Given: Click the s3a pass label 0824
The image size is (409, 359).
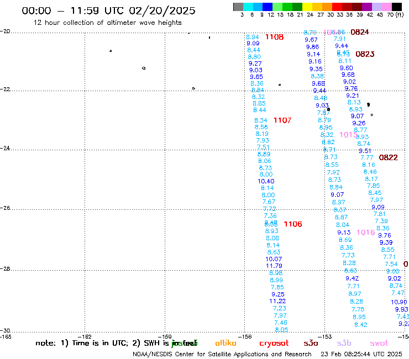Looking at the screenshot, I should tap(360, 32).
